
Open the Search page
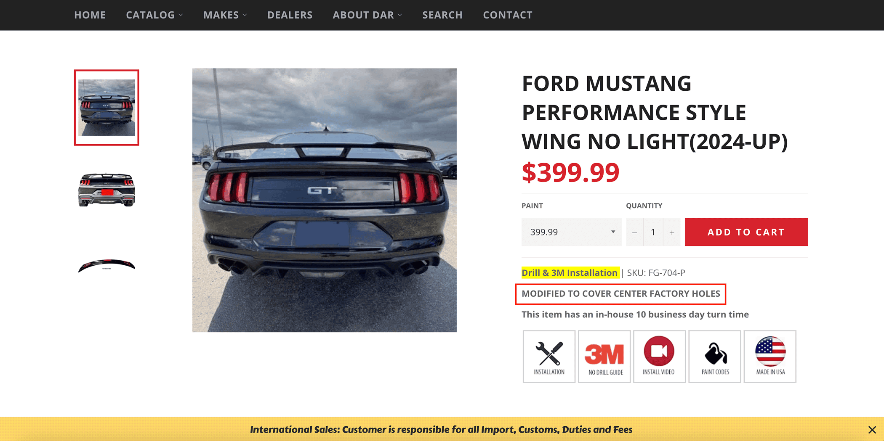pyautogui.click(x=442, y=15)
